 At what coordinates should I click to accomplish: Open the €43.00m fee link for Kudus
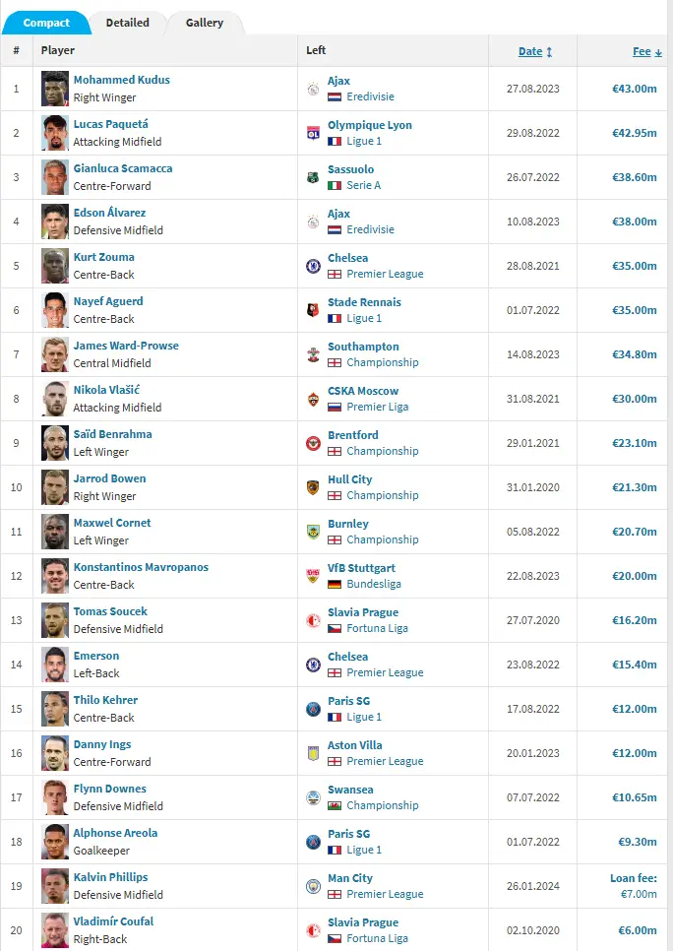click(635, 89)
